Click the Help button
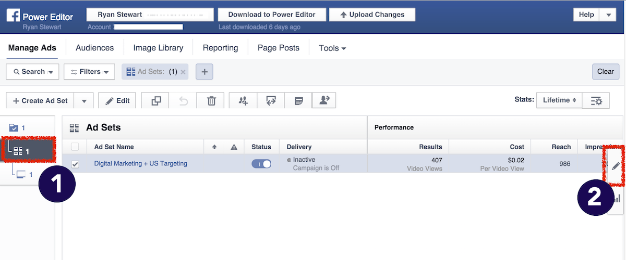Screen dimensions: 626x260 [x=586, y=15]
